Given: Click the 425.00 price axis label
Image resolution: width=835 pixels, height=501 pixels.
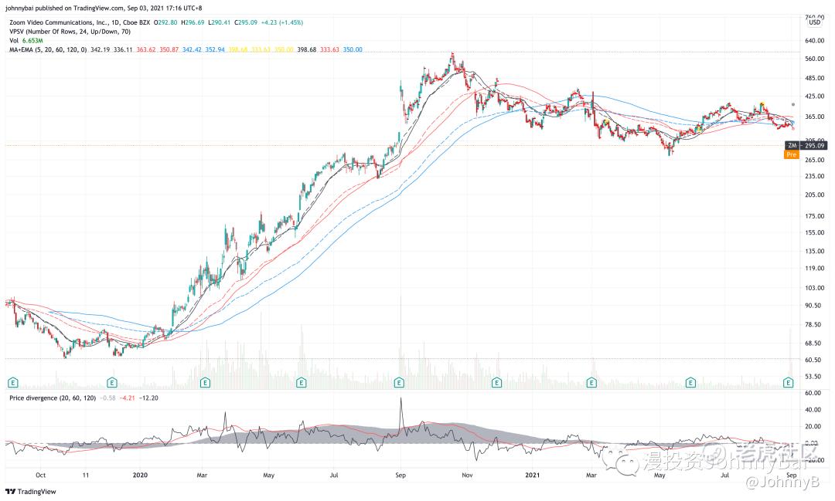Looking at the screenshot, I should click(x=815, y=96).
